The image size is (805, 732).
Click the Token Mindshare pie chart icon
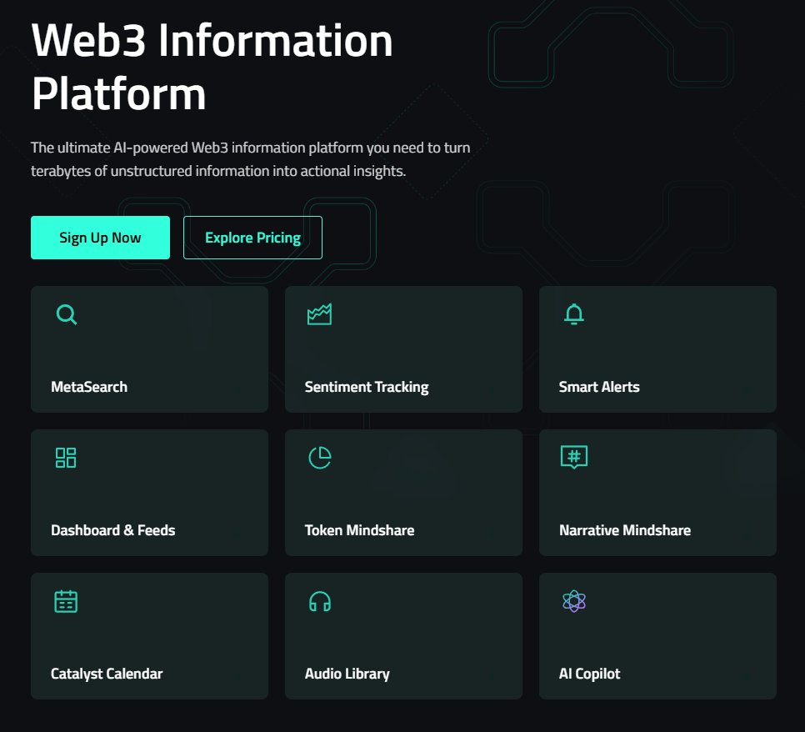coord(320,458)
